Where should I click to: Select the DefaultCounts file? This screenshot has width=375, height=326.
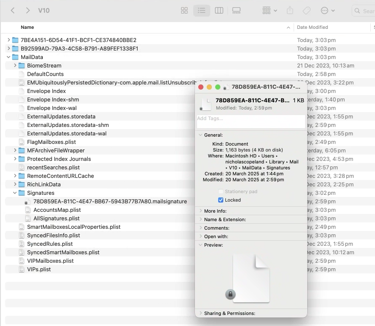coord(45,74)
